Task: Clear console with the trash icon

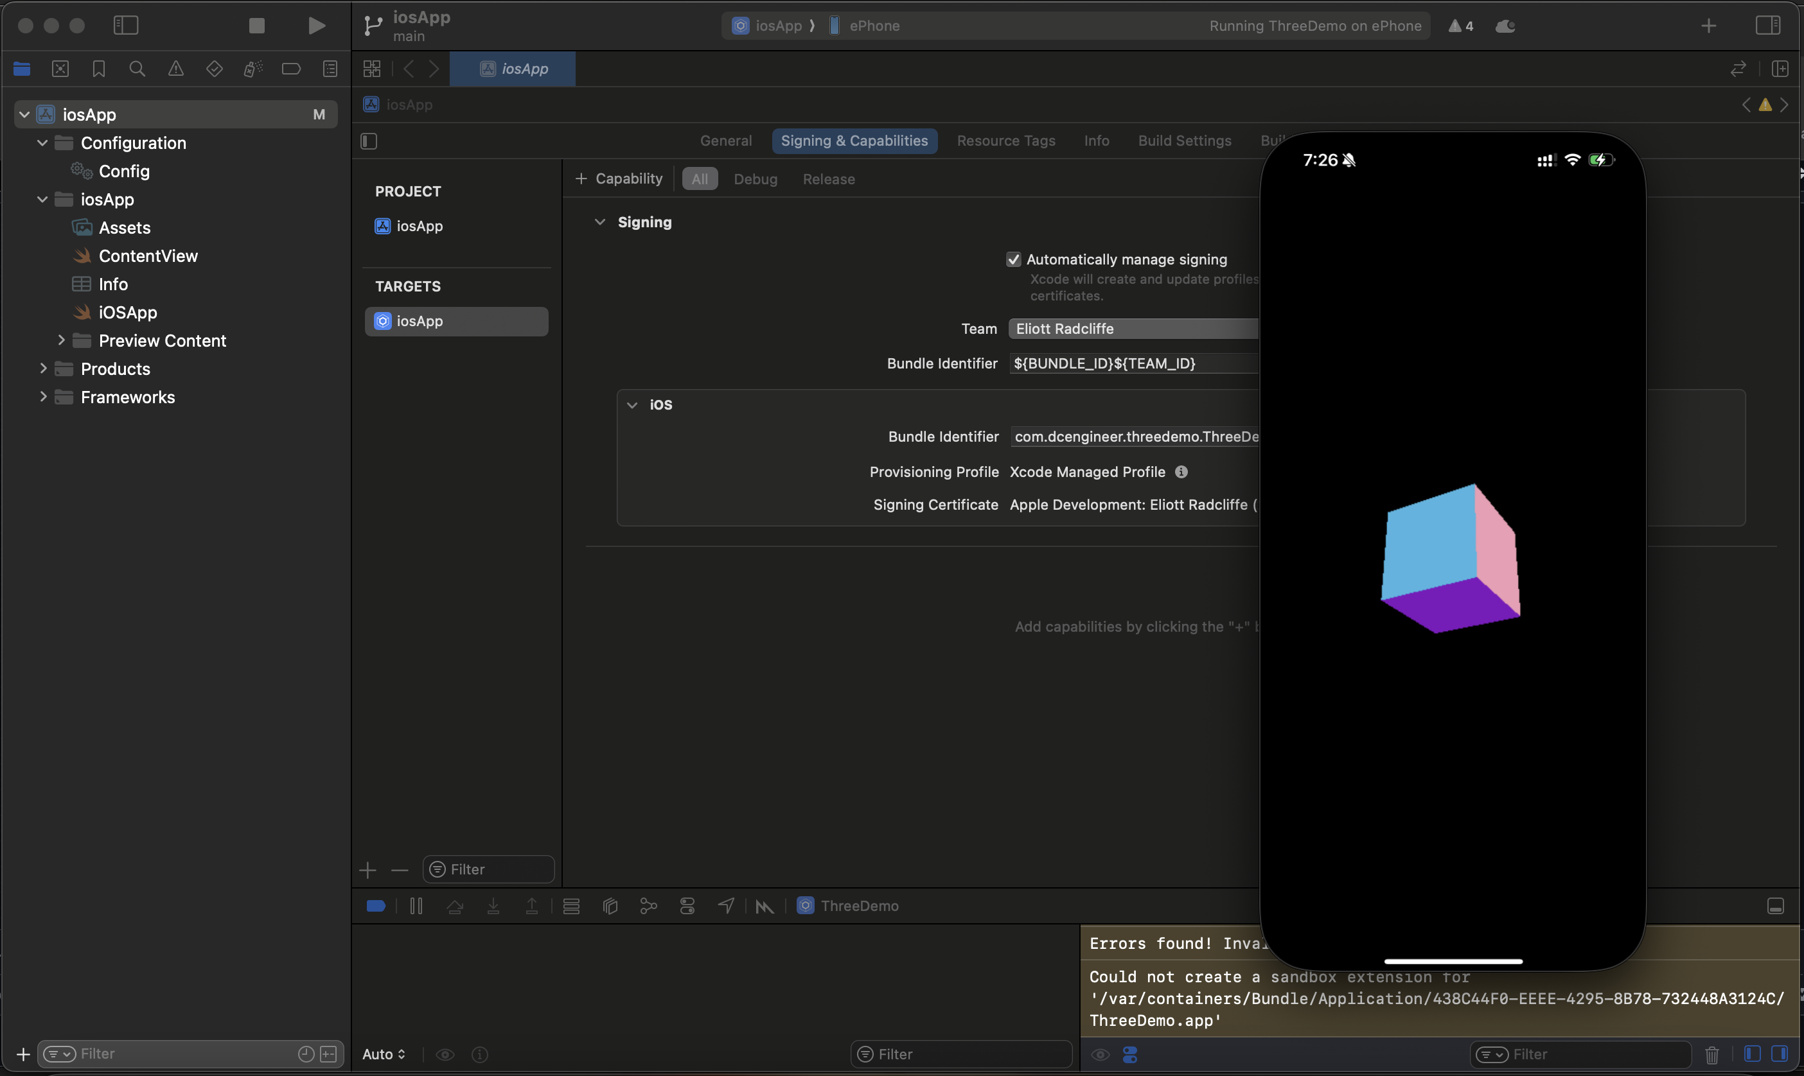Action: coord(1712,1054)
